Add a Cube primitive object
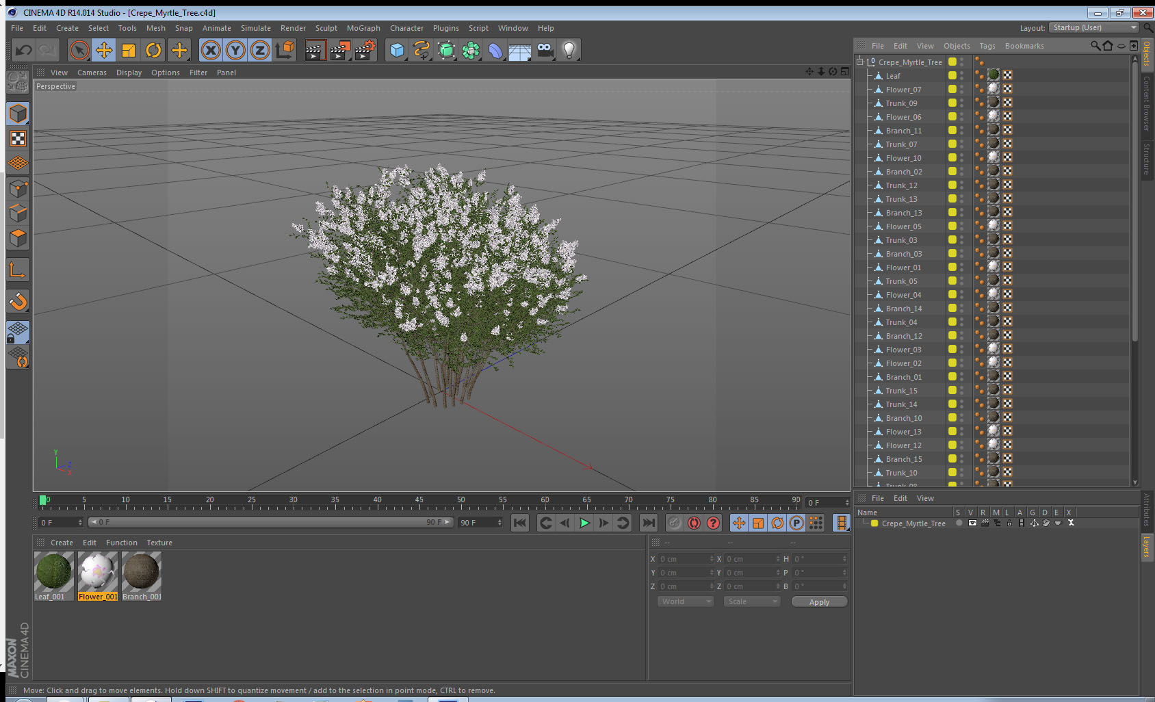The height and width of the screenshot is (702, 1155). point(398,50)
